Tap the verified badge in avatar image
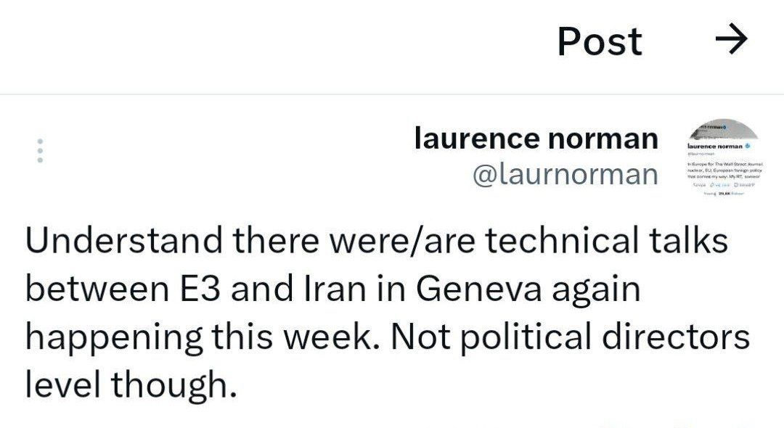The image size is (784, 428). (747, 147)
